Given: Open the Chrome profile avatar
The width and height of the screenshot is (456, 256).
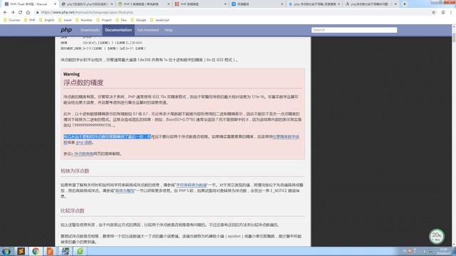Looking at the screenshot, I should (x=443, y=13).
